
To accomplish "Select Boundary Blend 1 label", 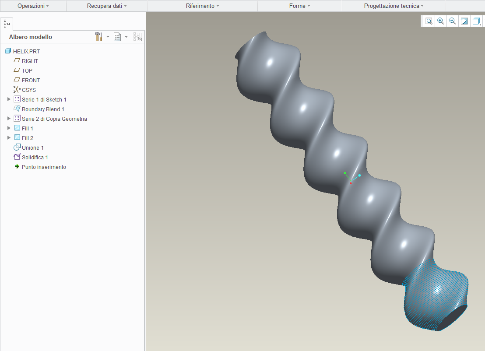I will coord(43,109).
